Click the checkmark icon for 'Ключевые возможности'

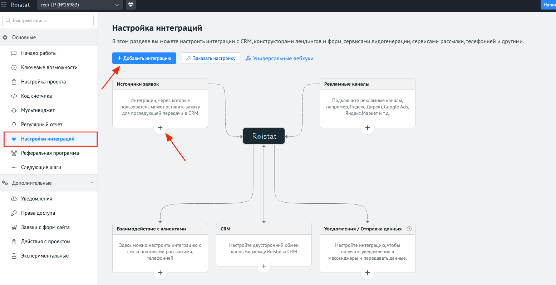[14, 67]
